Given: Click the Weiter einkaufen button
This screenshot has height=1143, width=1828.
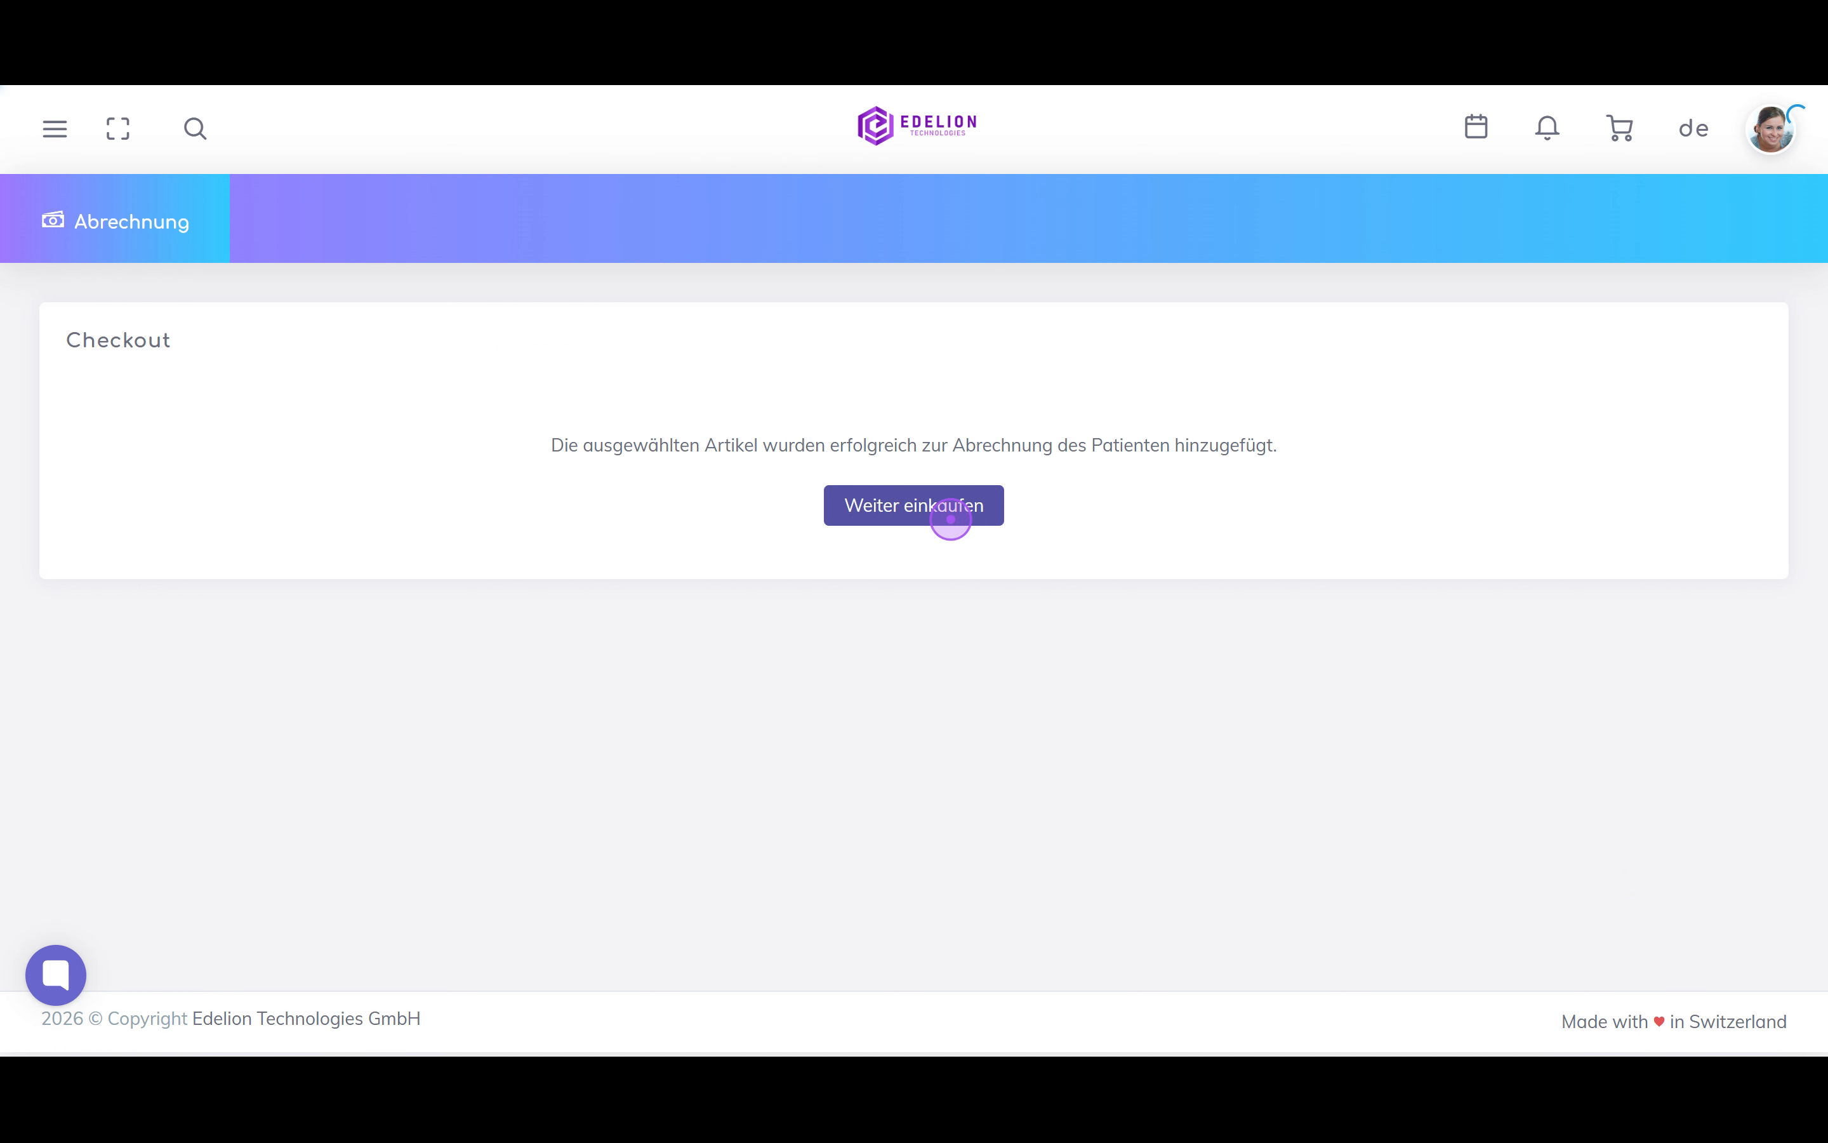Looking at the screenshot, I should 913,505.
